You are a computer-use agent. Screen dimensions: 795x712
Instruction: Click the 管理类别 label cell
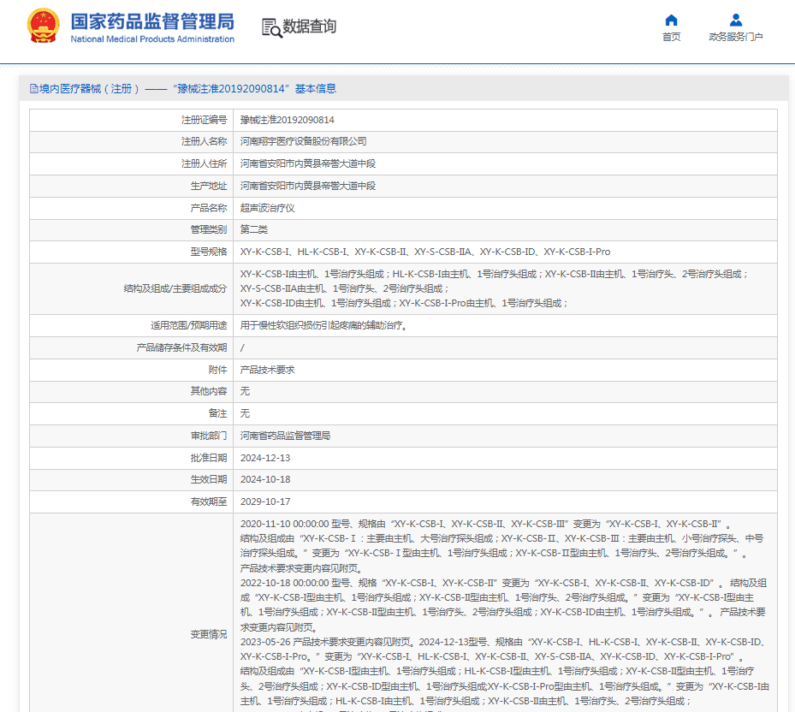point(131,229)
